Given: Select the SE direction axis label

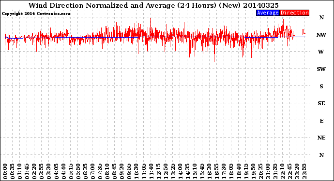Looking at the screenshot, I should tap(321, 103).
